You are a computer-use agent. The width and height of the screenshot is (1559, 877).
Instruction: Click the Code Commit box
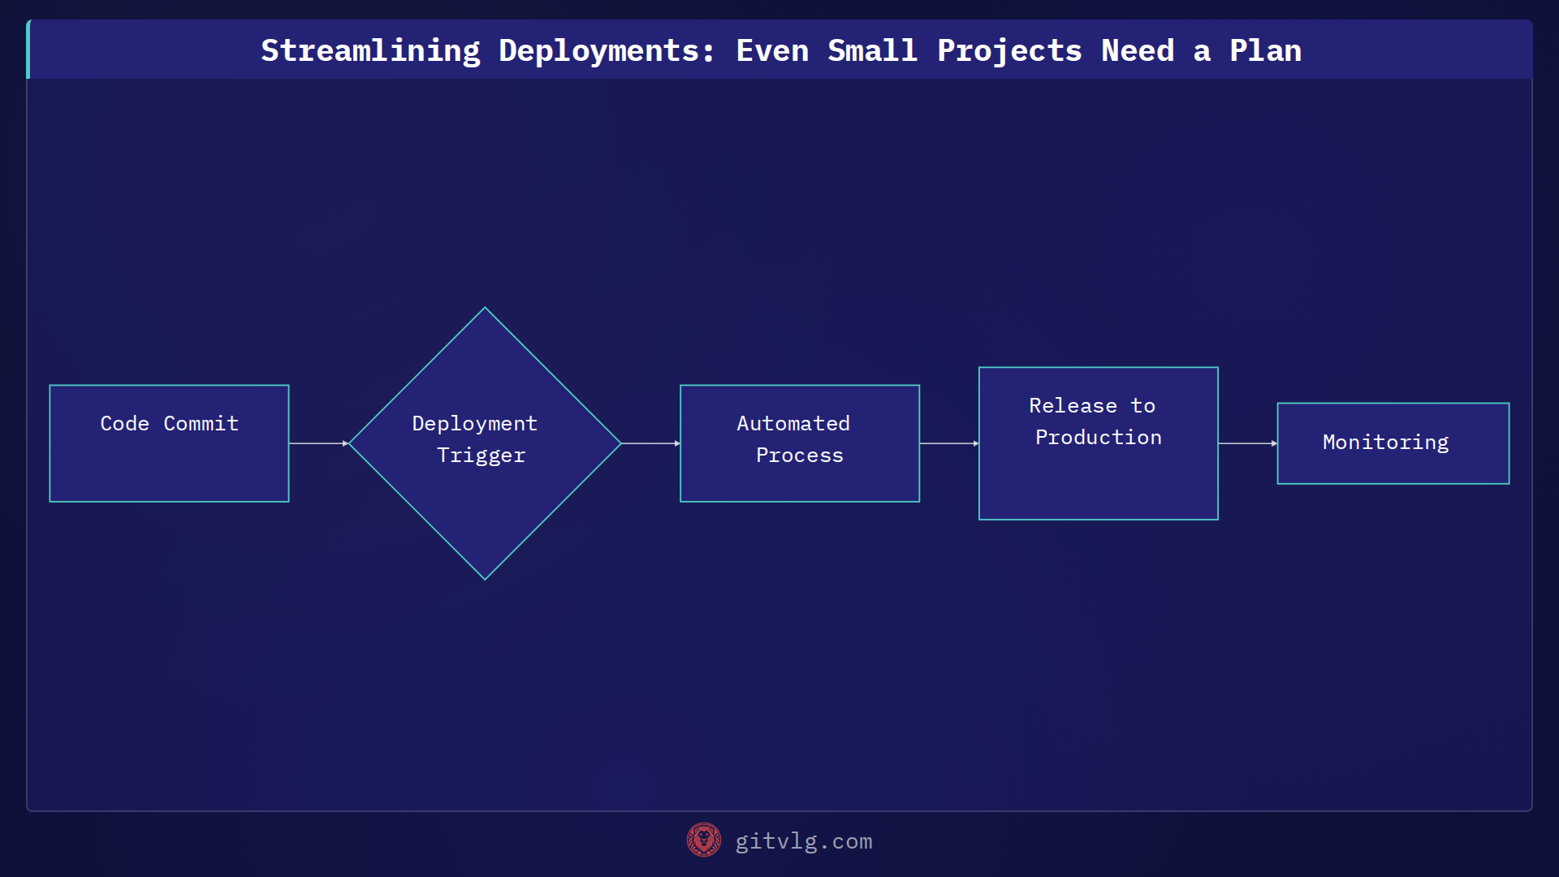click(x=169, y=443)
